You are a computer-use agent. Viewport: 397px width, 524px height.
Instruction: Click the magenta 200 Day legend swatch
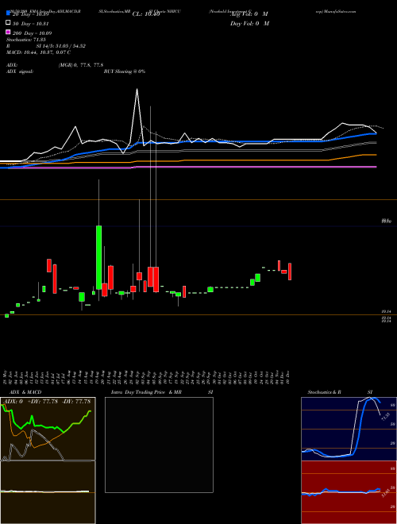pos(8,33)
